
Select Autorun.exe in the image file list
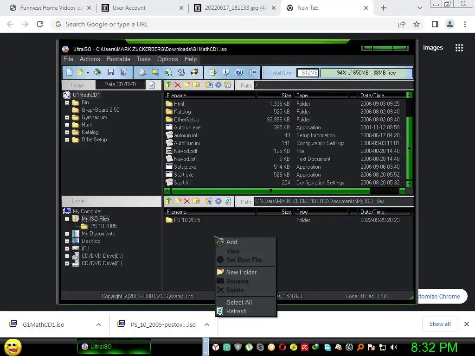(187, 127)
